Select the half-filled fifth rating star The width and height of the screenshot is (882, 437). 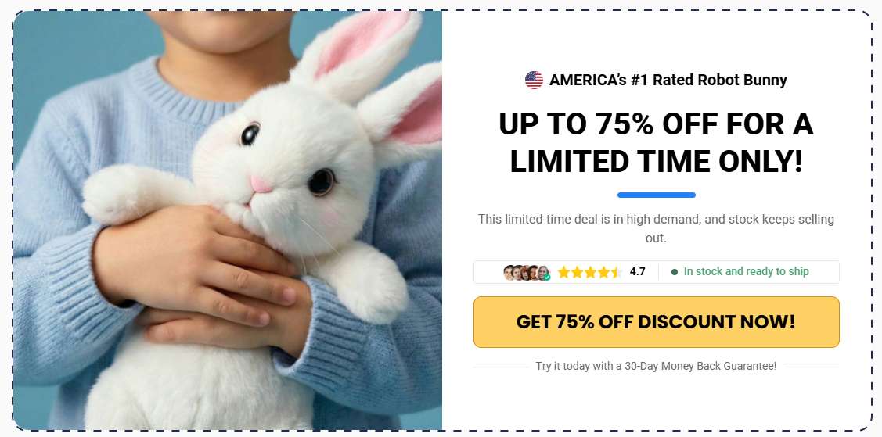pos(615,272)
